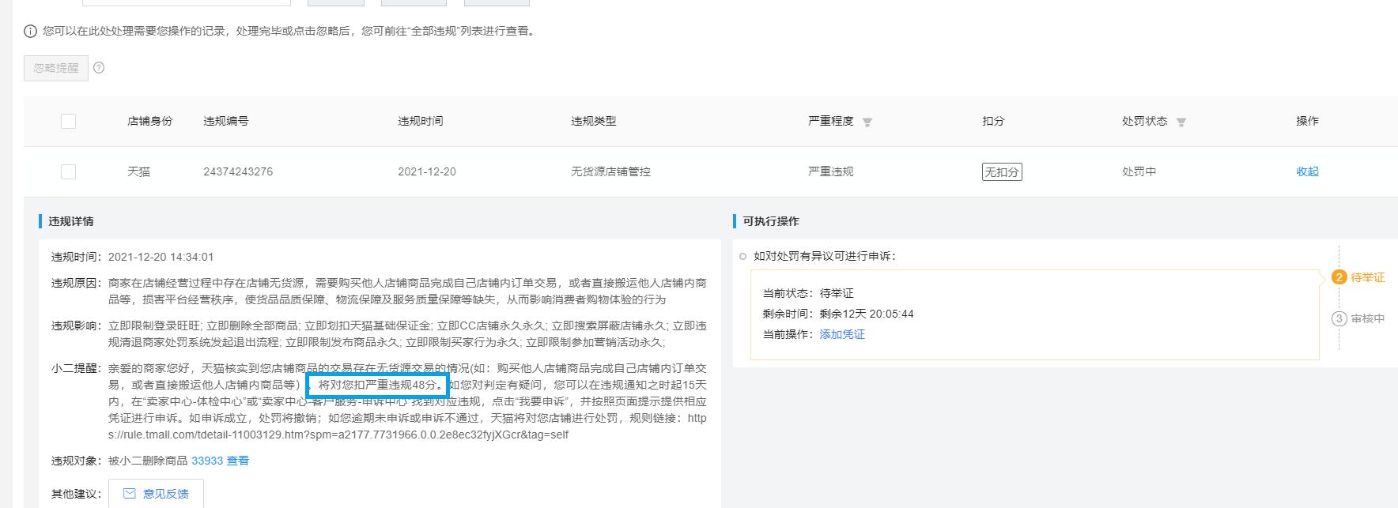Click the info icon before the notice text

[30, 32]
